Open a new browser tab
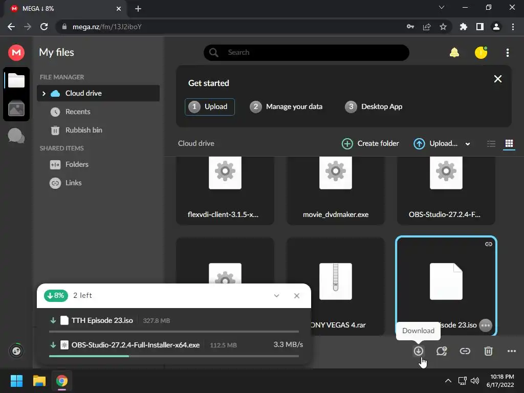 (x=138, y=9)
